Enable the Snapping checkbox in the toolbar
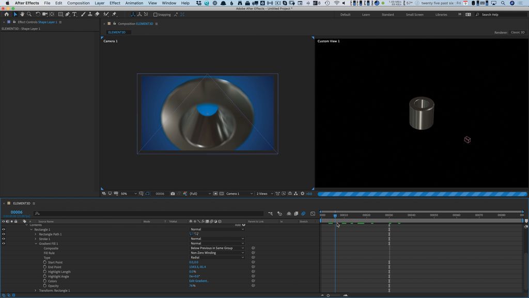 [x=154, y=14]
